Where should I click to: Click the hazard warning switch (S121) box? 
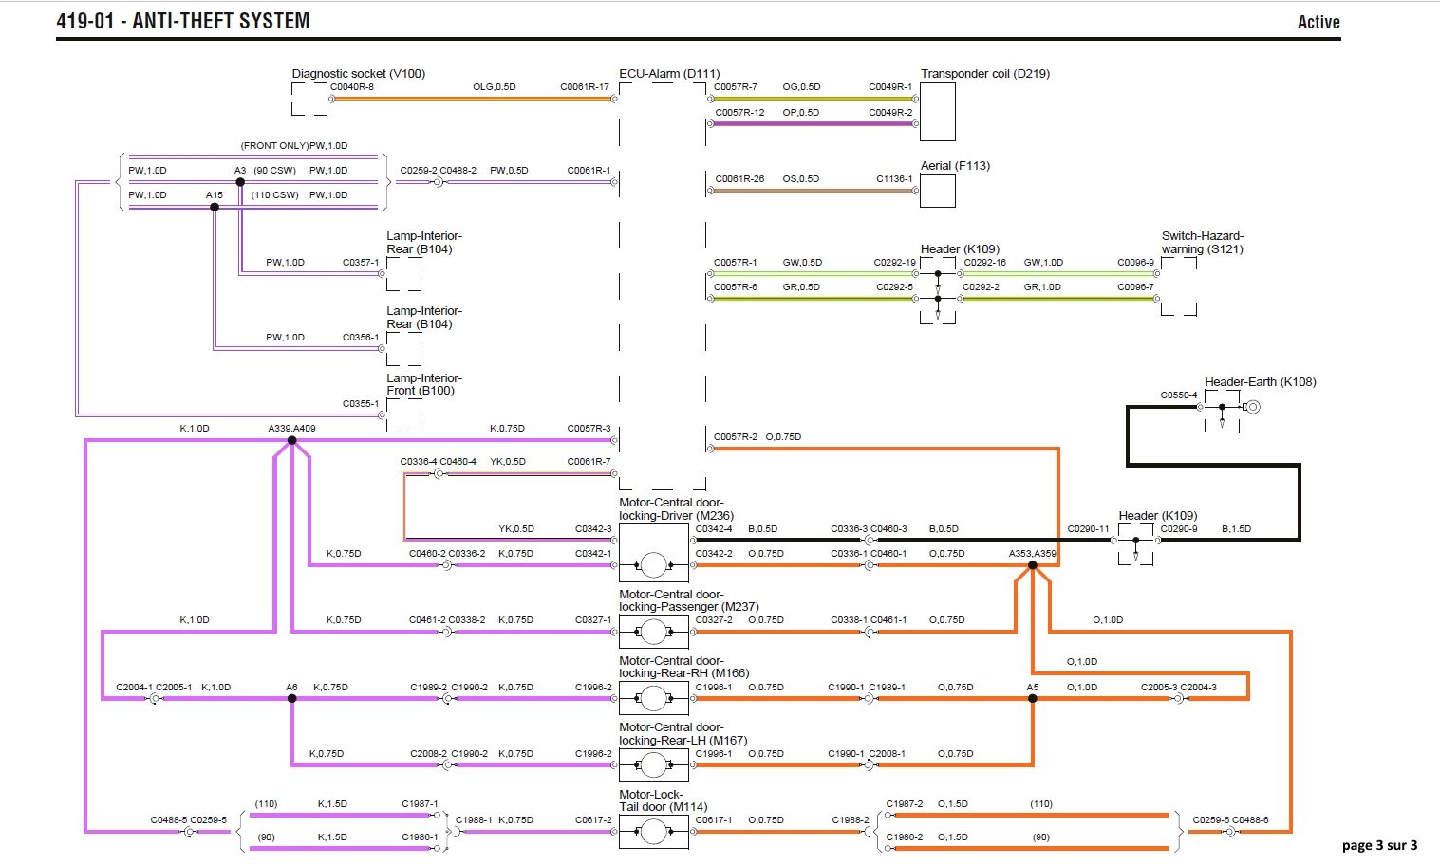point(1178,286)
